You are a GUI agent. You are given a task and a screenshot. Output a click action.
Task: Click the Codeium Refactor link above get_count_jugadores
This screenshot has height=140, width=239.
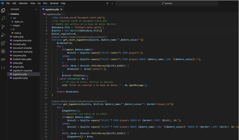65,37
